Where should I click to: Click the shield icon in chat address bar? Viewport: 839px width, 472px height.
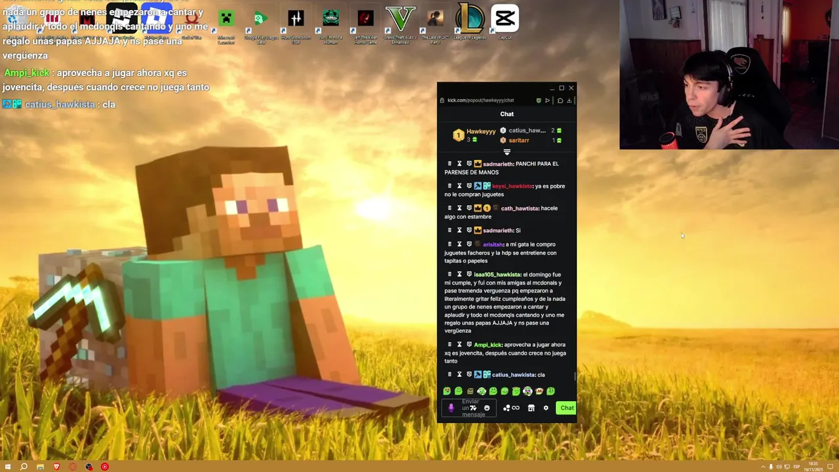pos(539,100)
